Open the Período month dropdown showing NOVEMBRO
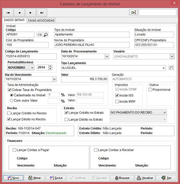The width and height of the screenshot is (180, 184). 32,68
